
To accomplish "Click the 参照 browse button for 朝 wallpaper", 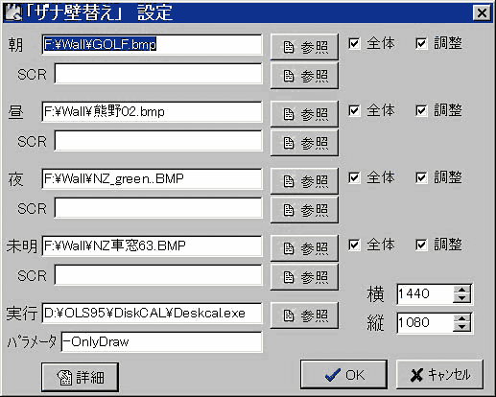I will pos(304,47).
